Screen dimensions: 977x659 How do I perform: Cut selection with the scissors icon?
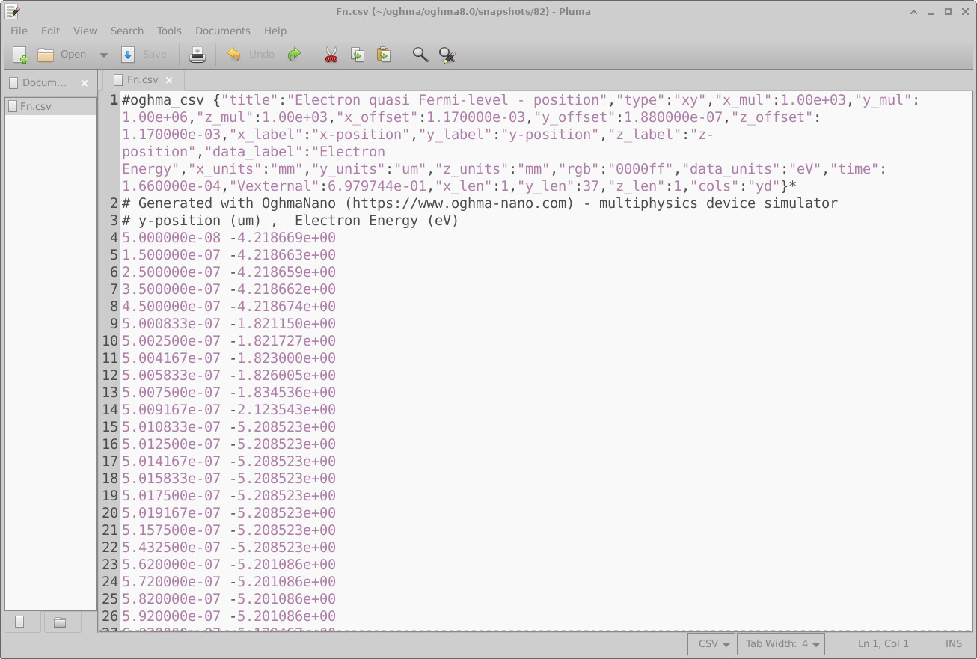click(331, 55)
